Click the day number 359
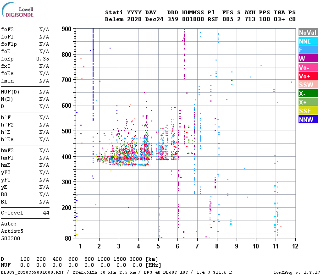This screenshot has height=275, width=321. (x=173, y=19)
